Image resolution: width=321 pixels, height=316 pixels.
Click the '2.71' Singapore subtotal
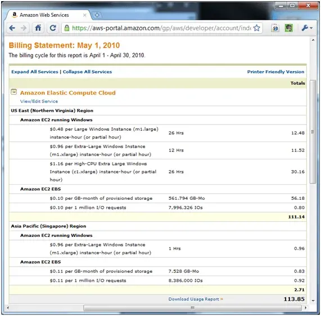click(x=299, y=290)
